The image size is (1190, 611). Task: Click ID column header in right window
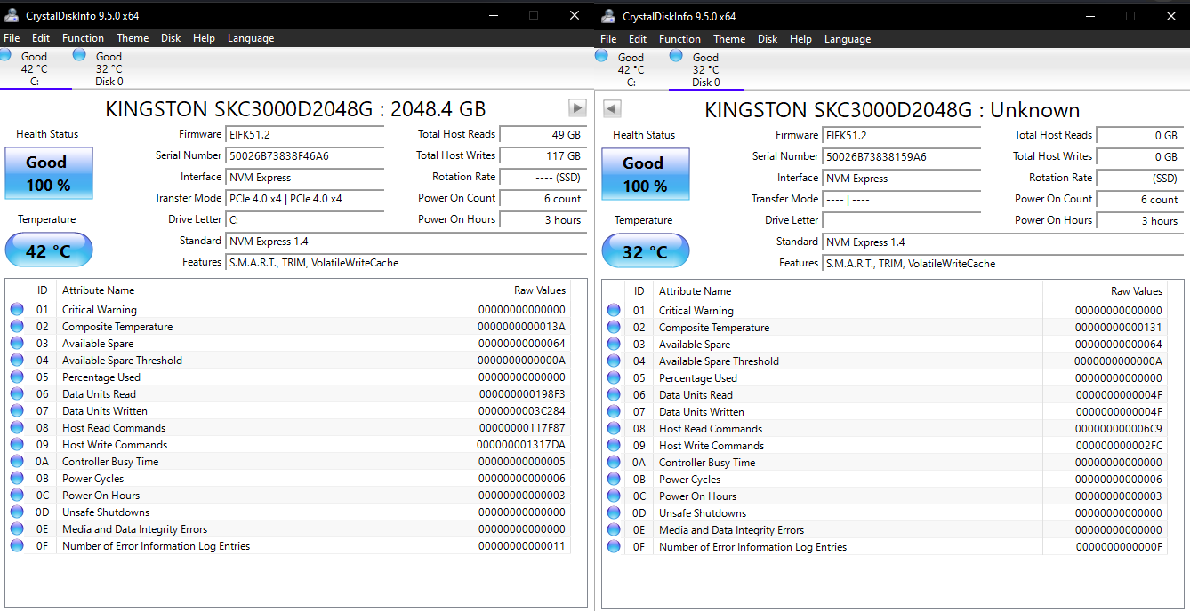639,291
